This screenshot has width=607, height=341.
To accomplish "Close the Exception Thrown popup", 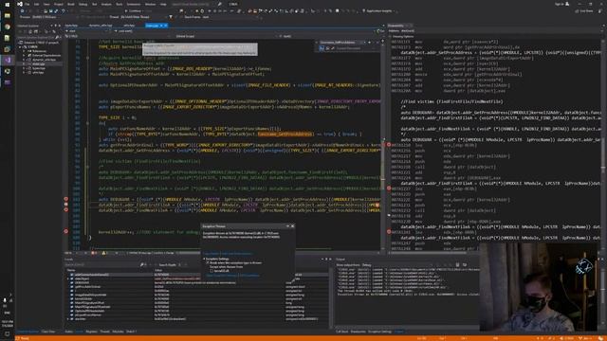I will coord(292,226).
